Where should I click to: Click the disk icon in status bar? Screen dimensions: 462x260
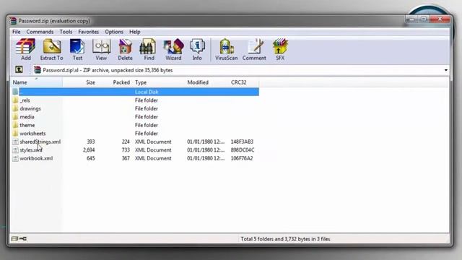pos(14,238)
